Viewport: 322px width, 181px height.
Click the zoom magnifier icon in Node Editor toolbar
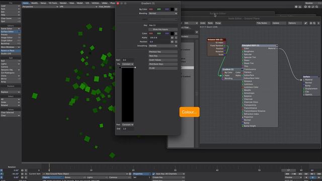pos(314,23)
